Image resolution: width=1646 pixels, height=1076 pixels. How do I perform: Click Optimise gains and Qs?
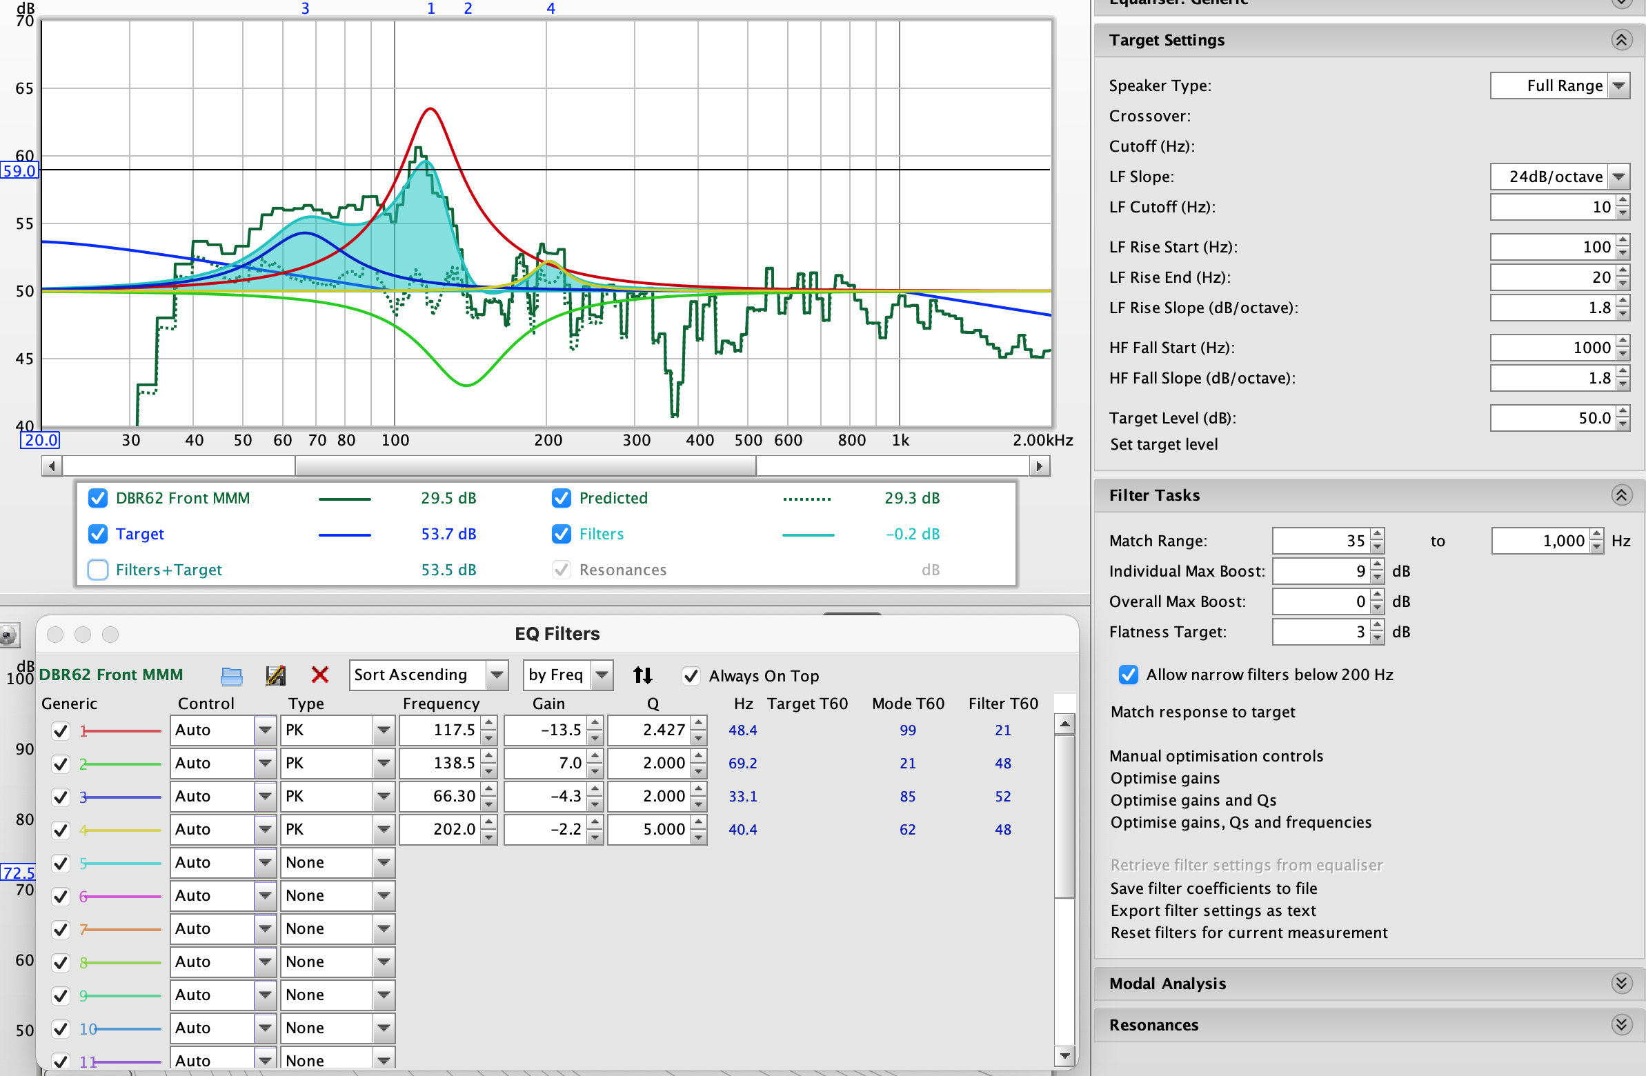pos(1193,800)
